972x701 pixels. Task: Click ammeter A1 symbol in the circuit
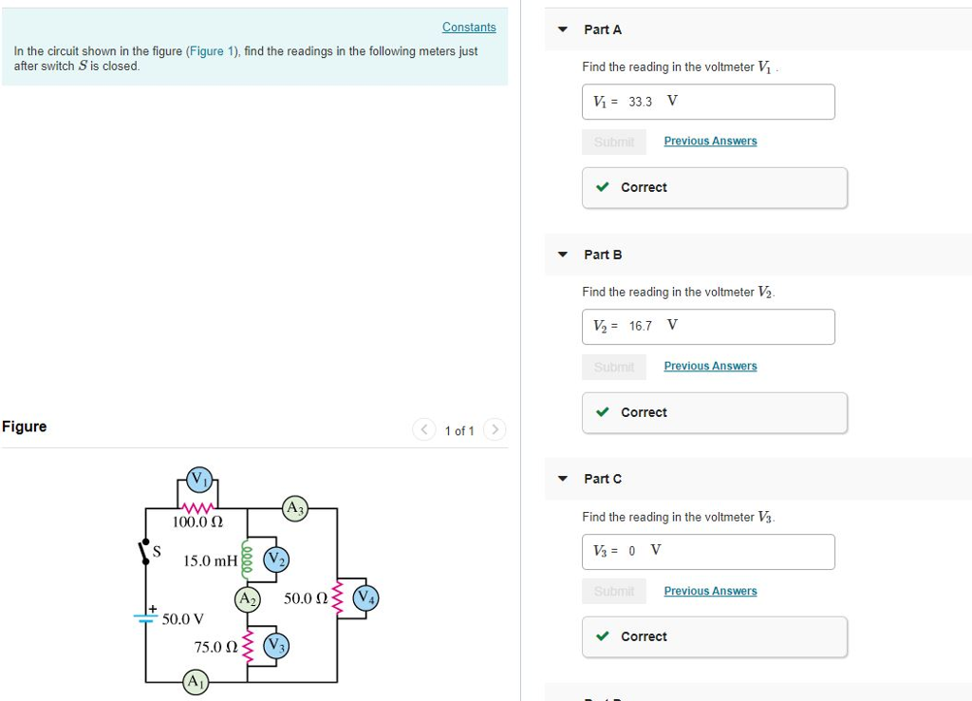pyautogui.click(x=195, y=682)
